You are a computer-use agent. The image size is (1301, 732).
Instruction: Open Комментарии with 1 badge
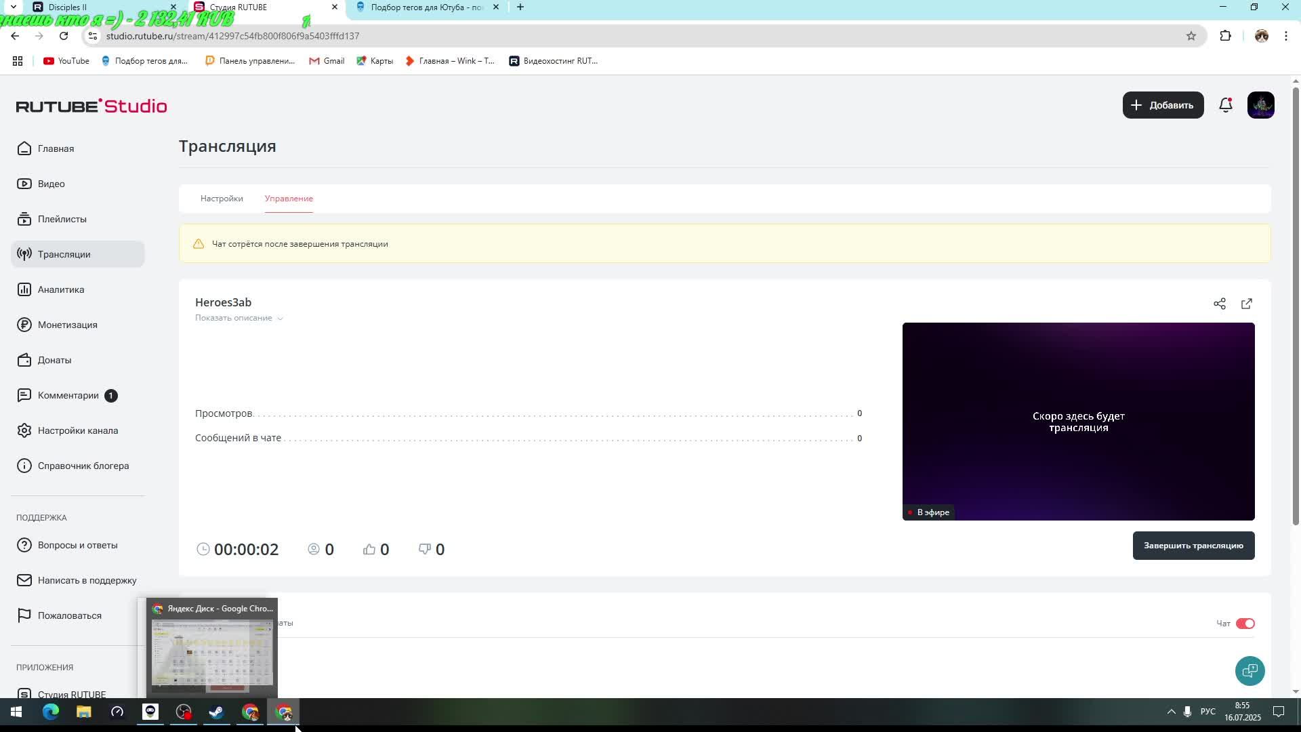tap(68, 395)
